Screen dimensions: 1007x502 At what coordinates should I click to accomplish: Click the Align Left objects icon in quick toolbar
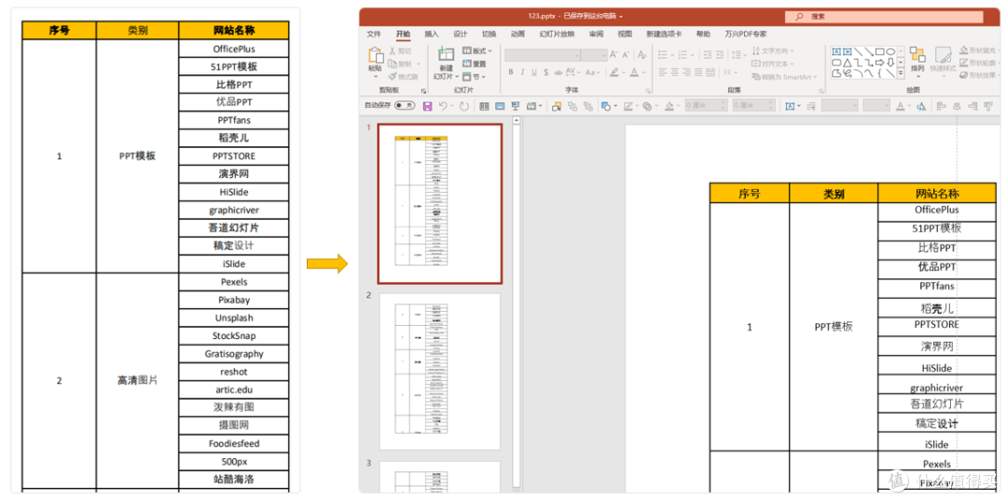942,106
